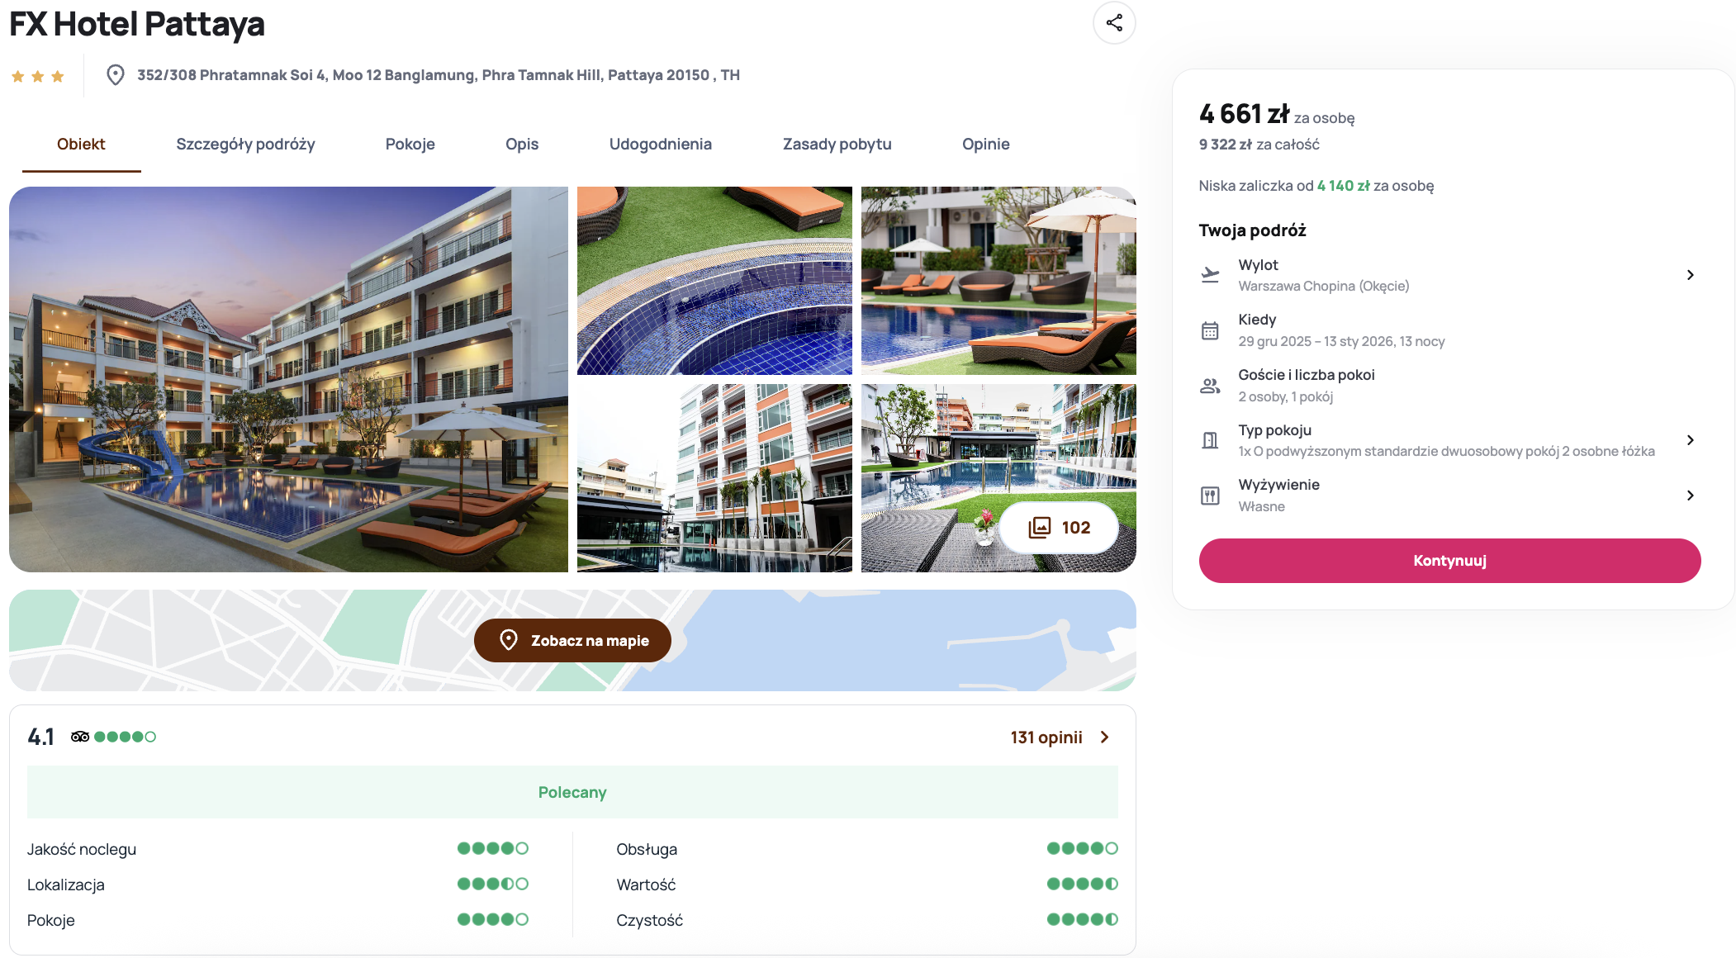Open the Opinie tab
1736x958 pixels.
986,145
